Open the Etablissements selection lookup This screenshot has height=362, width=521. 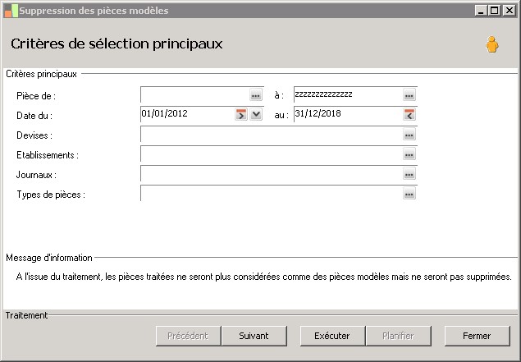point(409,154)
